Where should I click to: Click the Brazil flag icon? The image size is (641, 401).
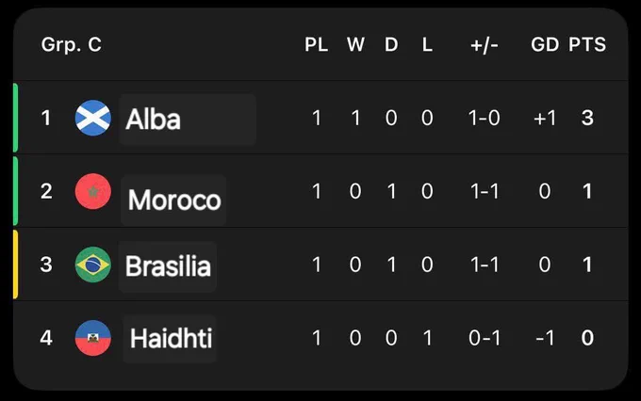93,265
